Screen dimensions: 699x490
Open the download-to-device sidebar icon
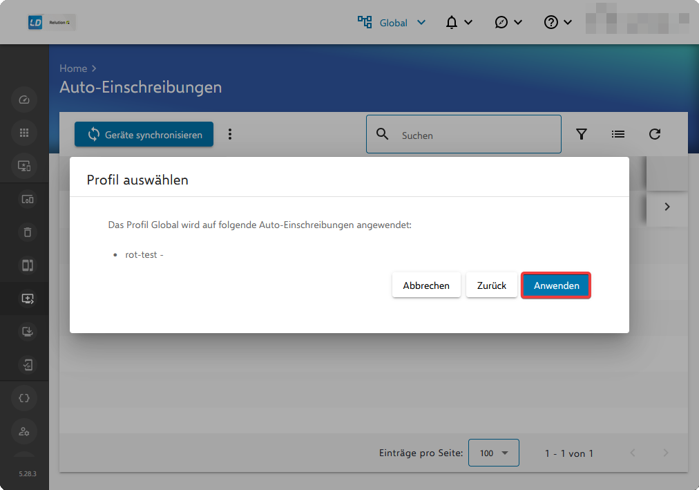pyautogui.click(x=28, y=332)
